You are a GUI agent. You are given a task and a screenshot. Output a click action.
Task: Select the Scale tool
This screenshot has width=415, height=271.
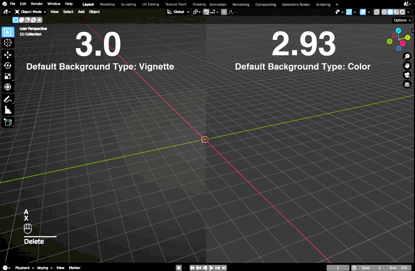[8, 76]
